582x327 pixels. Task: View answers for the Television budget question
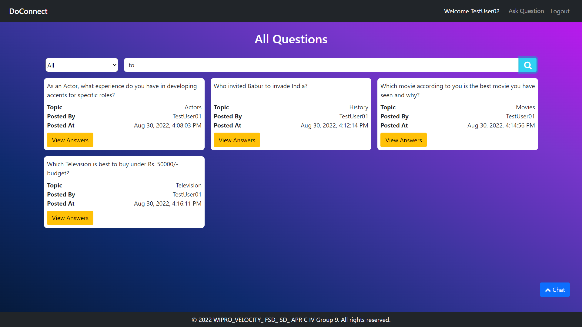[70, 218]
